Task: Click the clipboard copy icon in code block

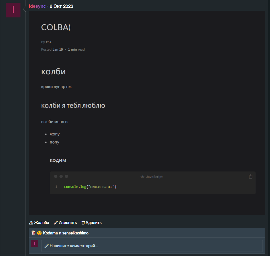Action: [x=250, y=176]
